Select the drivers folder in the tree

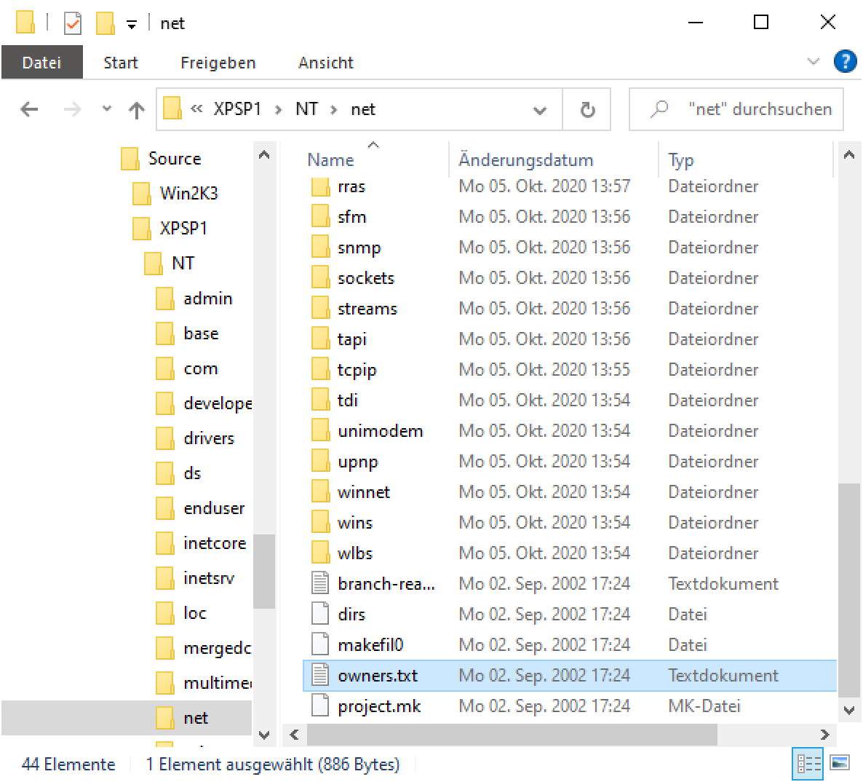209,438
